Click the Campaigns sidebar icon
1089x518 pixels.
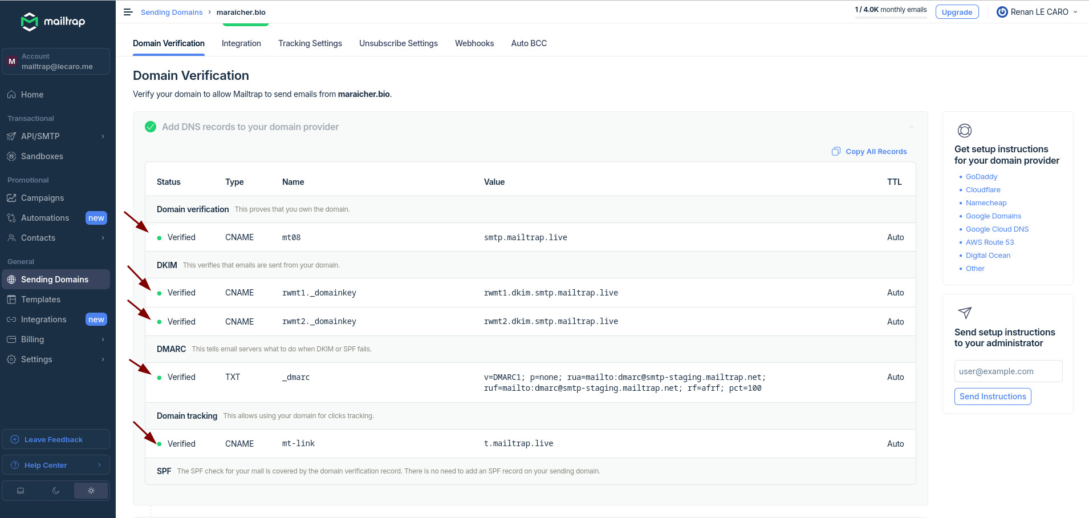pos(11,198)
